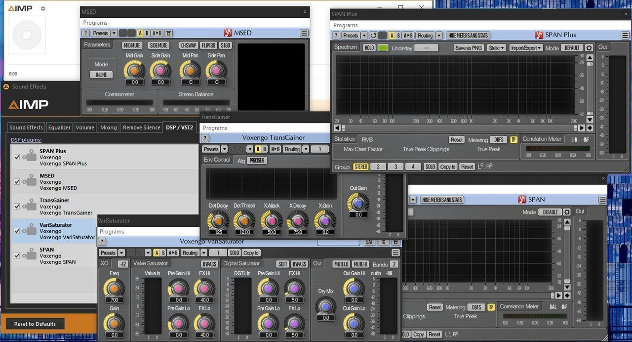This screenshot has height=342, width=632.
Task: Open the AIMP settings gear icon
Action: [43, 8]
